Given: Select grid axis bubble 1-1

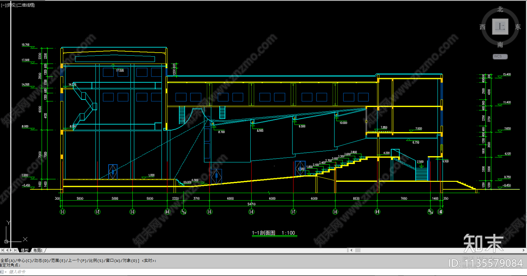Looking at the screenshot, I should (x=63, y=212).
